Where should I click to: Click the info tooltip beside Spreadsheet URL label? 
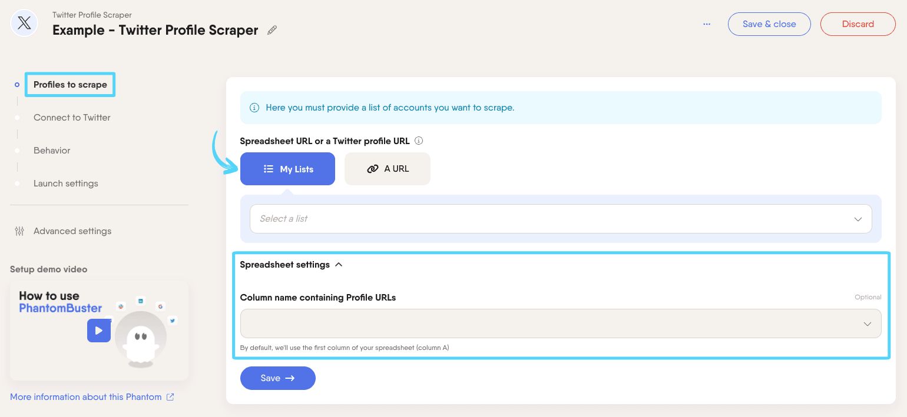coord(419,141)
